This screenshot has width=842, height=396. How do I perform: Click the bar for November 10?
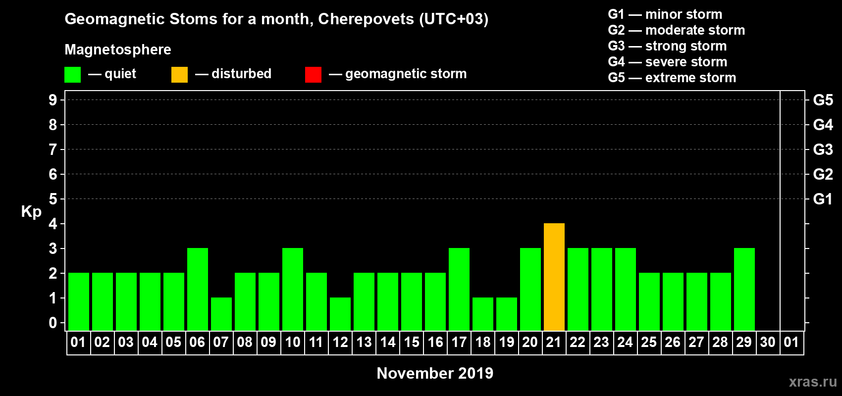pos(292,290)
